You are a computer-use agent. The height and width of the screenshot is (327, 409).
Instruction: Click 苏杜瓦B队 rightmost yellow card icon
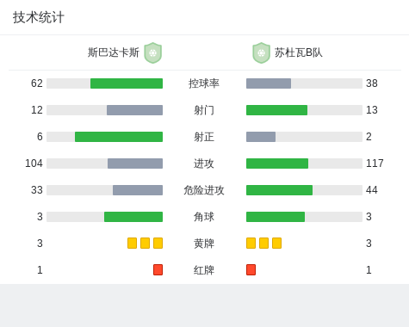tap(276, 243)
